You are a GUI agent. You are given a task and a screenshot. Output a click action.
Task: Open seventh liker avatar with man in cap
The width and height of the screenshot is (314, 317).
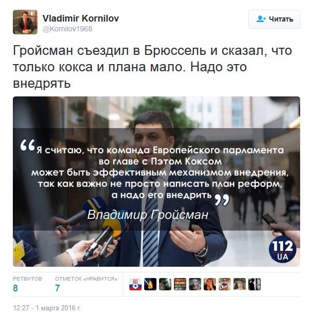225,284
